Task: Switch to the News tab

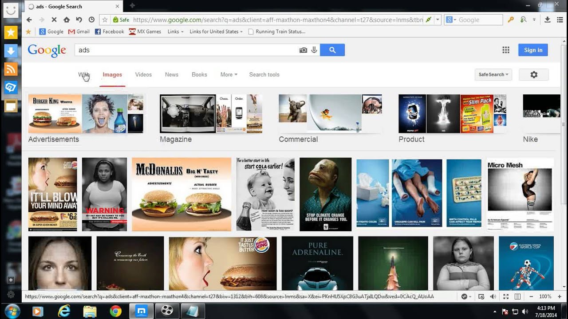Action: (x=172, y=74)
